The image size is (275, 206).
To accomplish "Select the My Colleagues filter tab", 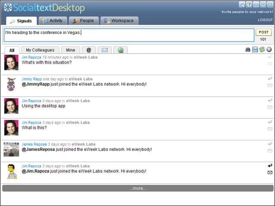I will point(40,50).
